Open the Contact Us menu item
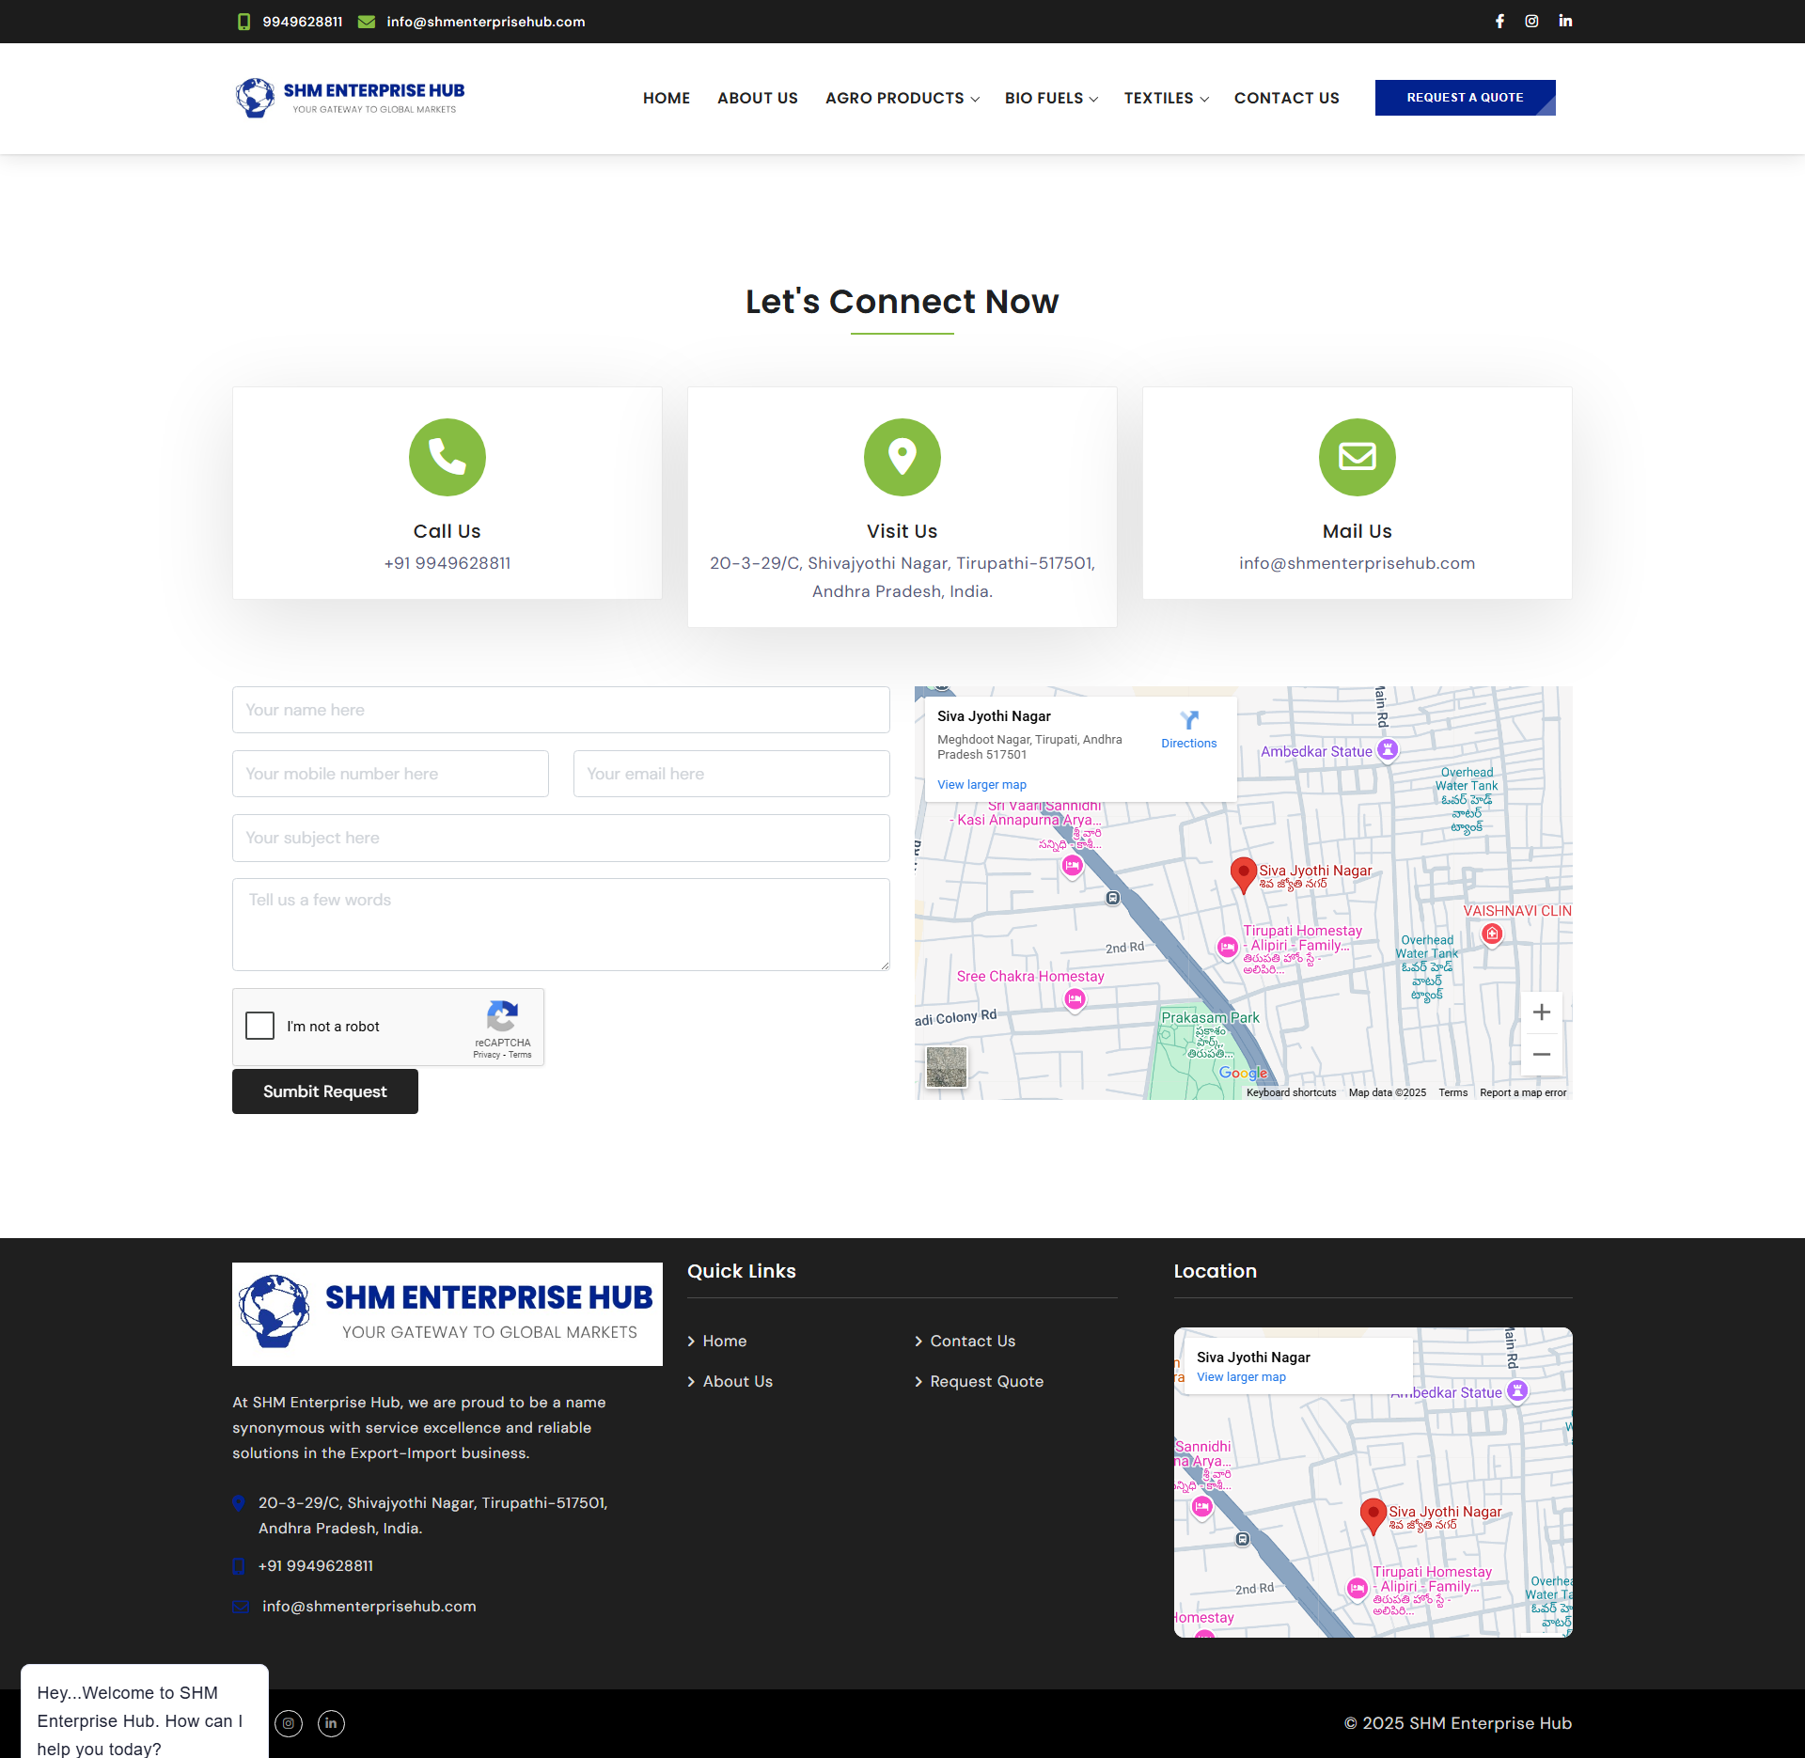 tap(1286, 98)
